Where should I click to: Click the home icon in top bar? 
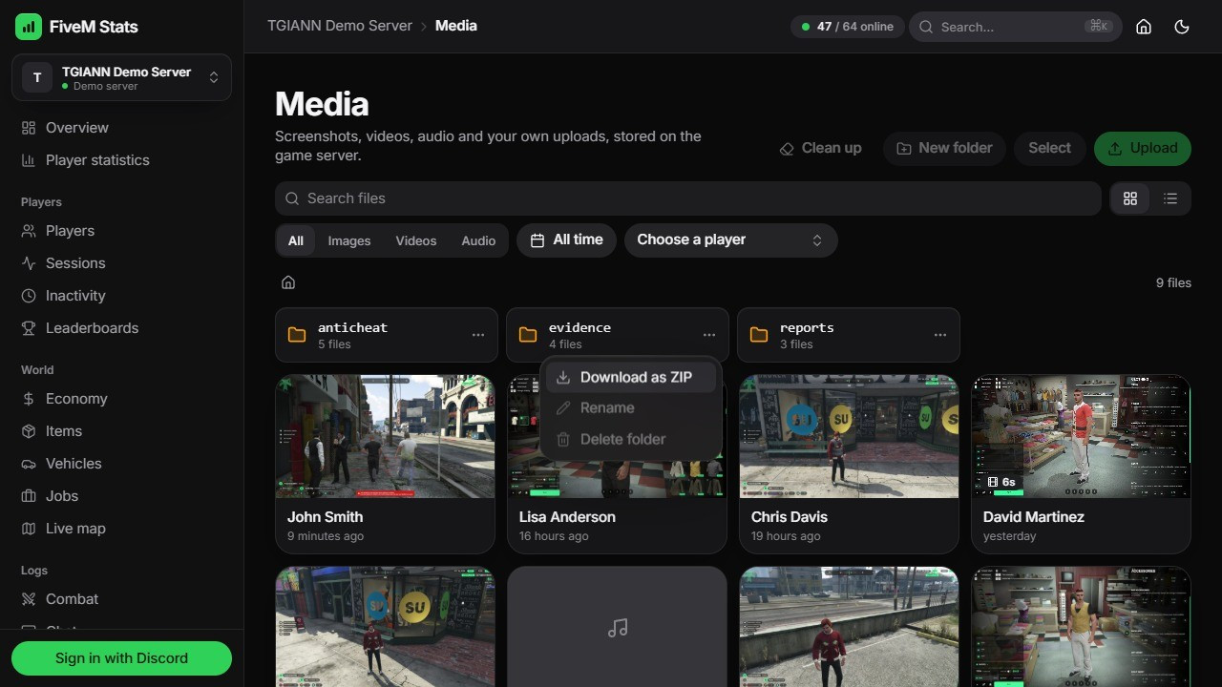[1144, 27]
